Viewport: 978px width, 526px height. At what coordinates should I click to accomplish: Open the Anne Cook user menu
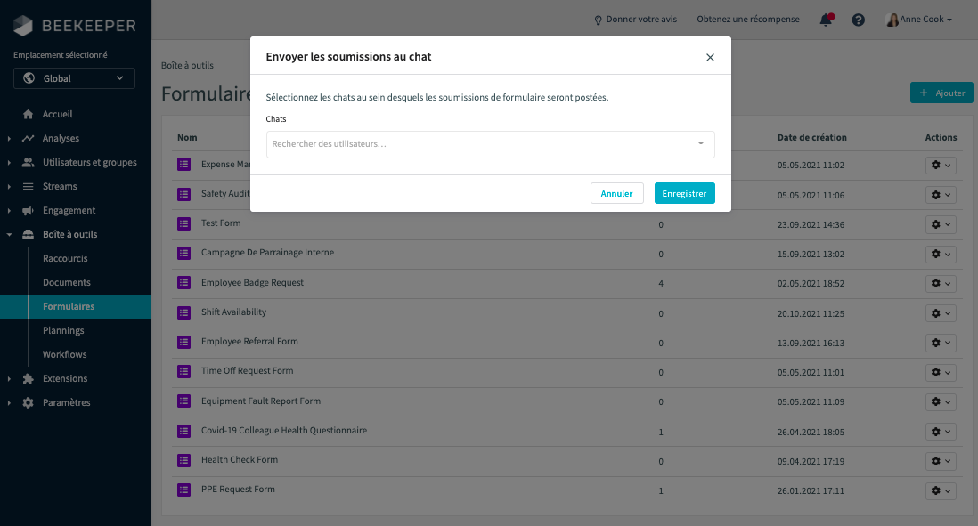pos(919,20)
